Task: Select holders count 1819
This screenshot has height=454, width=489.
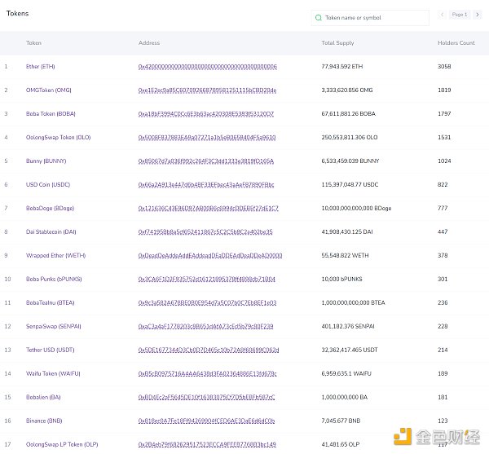Action: coord(444,90)
